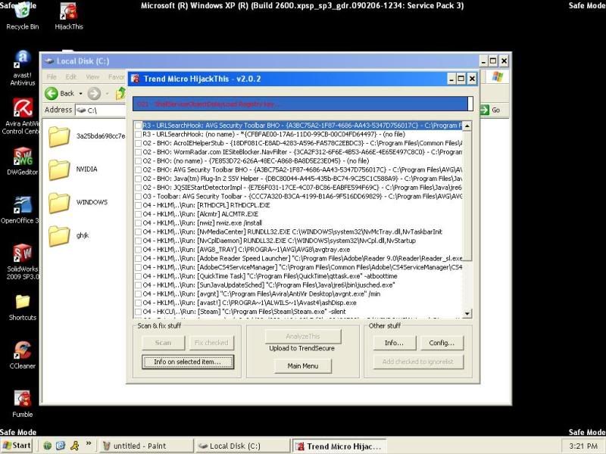Check the Steam HKCU Run entry
The image size is (606, 454).
[x=138, y=310]
